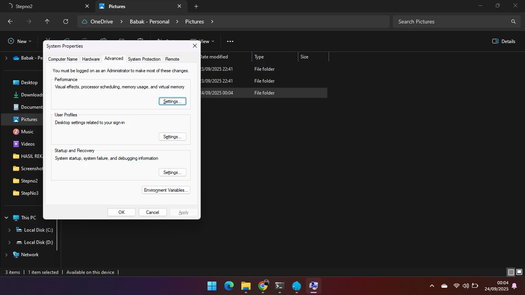Open the See more three-dots menu
The image size is (525, 295).
pyautogui.click(x=230, y=41)
